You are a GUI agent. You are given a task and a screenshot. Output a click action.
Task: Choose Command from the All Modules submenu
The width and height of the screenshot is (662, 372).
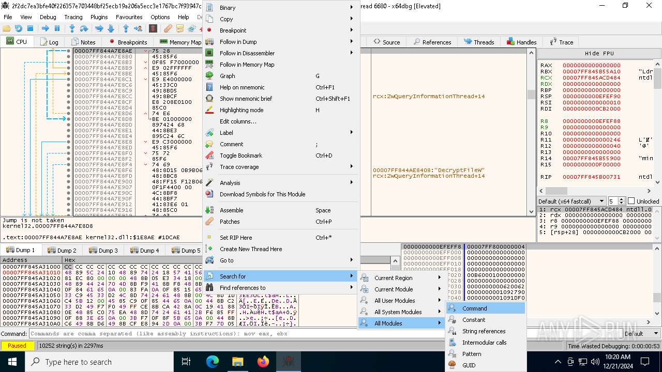(x=486, y=308)
